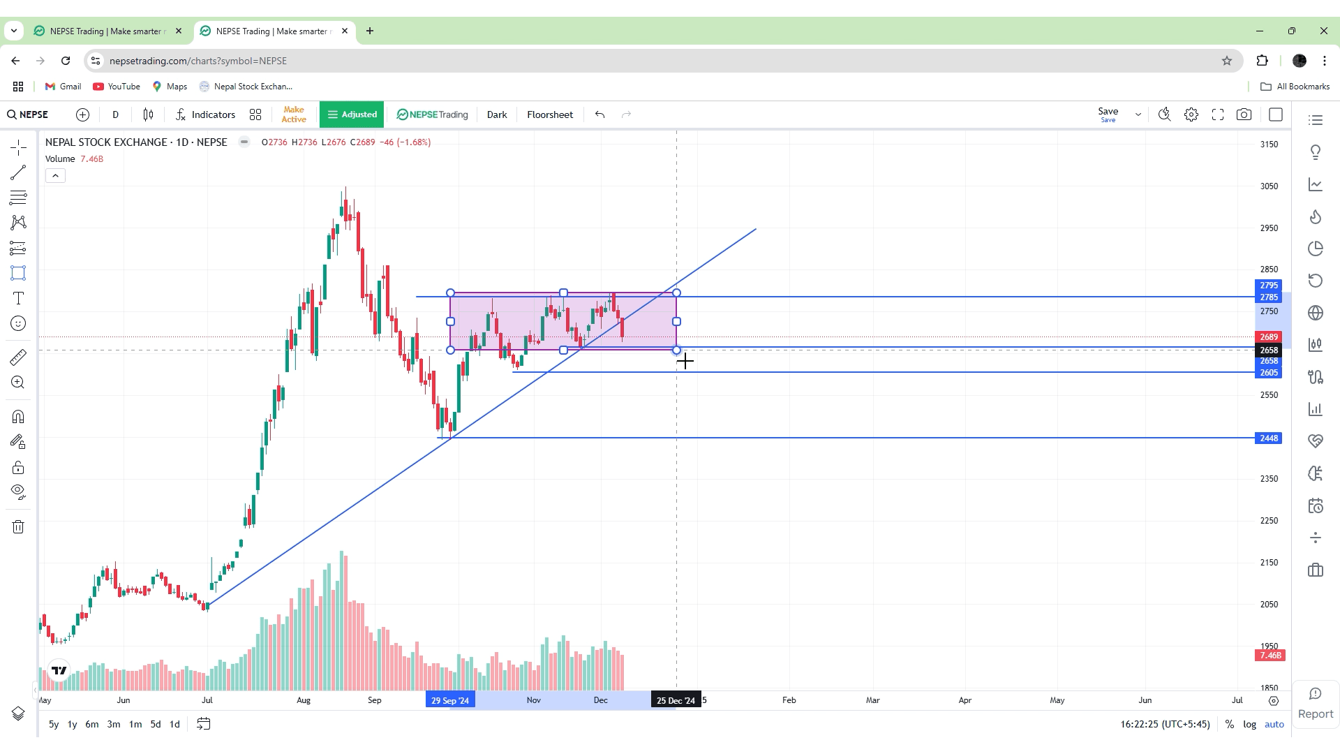1340x754 pixels.
Task: Open the emoji icons tool
Action: (18, 323)
